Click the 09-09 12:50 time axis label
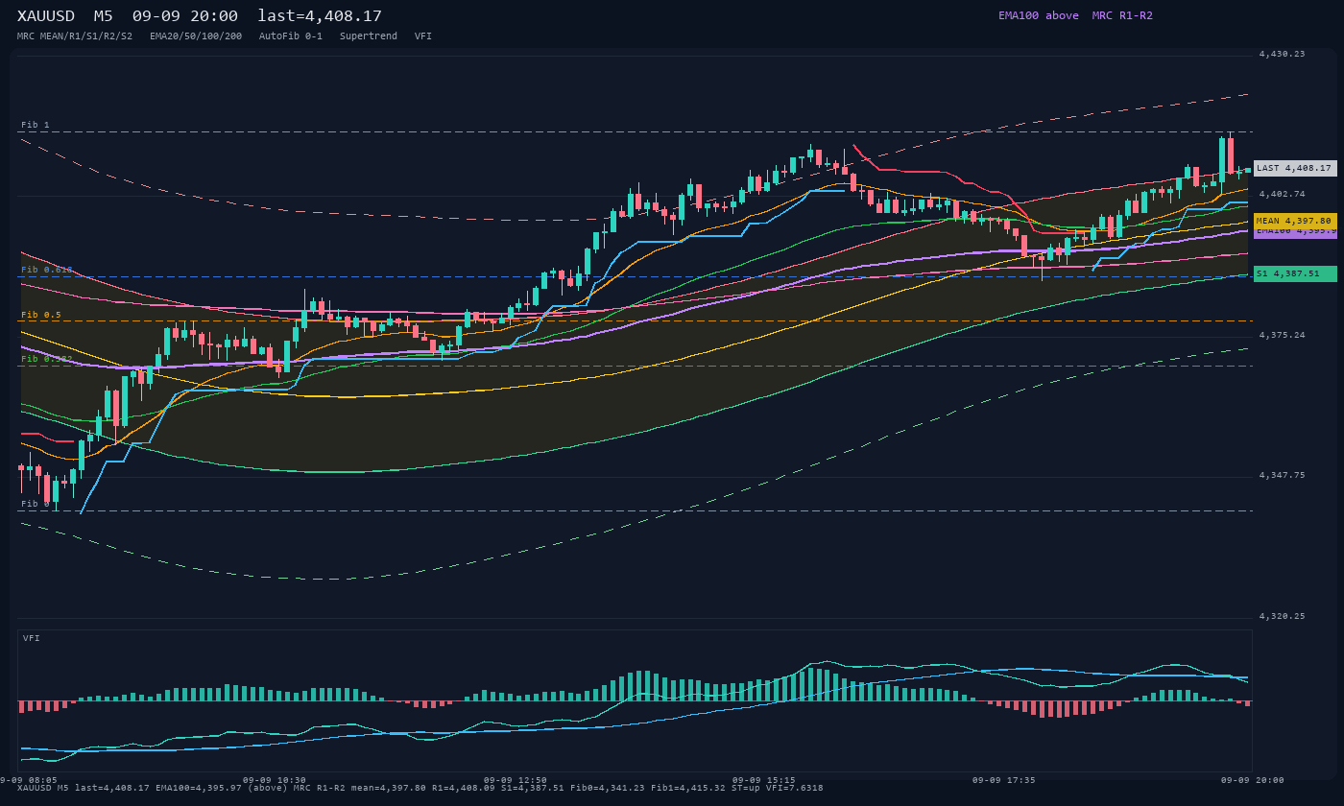 tap(516, 780)
